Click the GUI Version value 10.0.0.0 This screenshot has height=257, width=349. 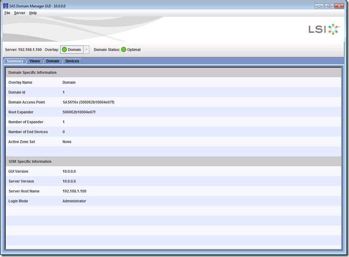click(x=69, y=171)
